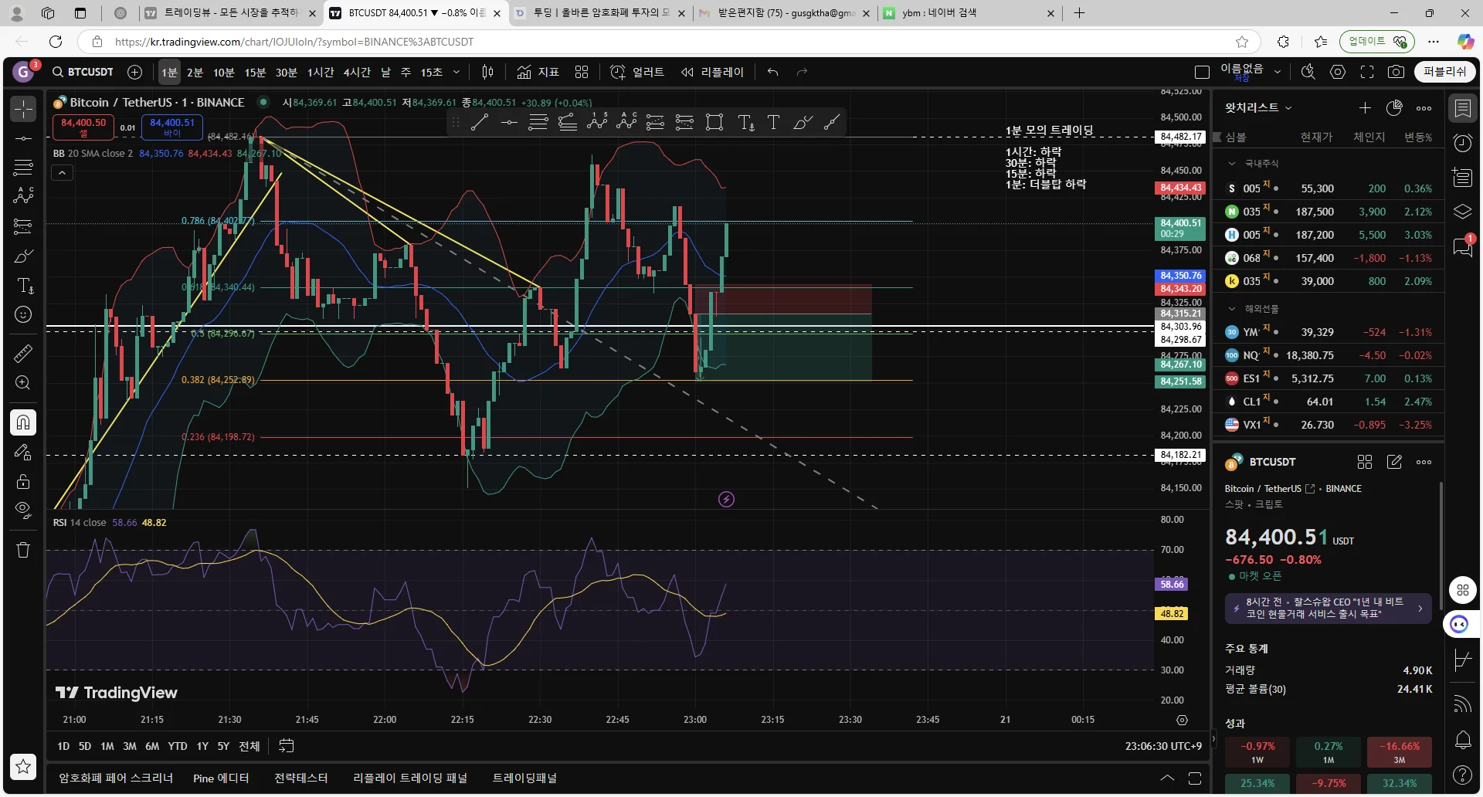Viewport: 1483px width, 797px height.
Task: Open the trend line tools
Action: point(23,138)
